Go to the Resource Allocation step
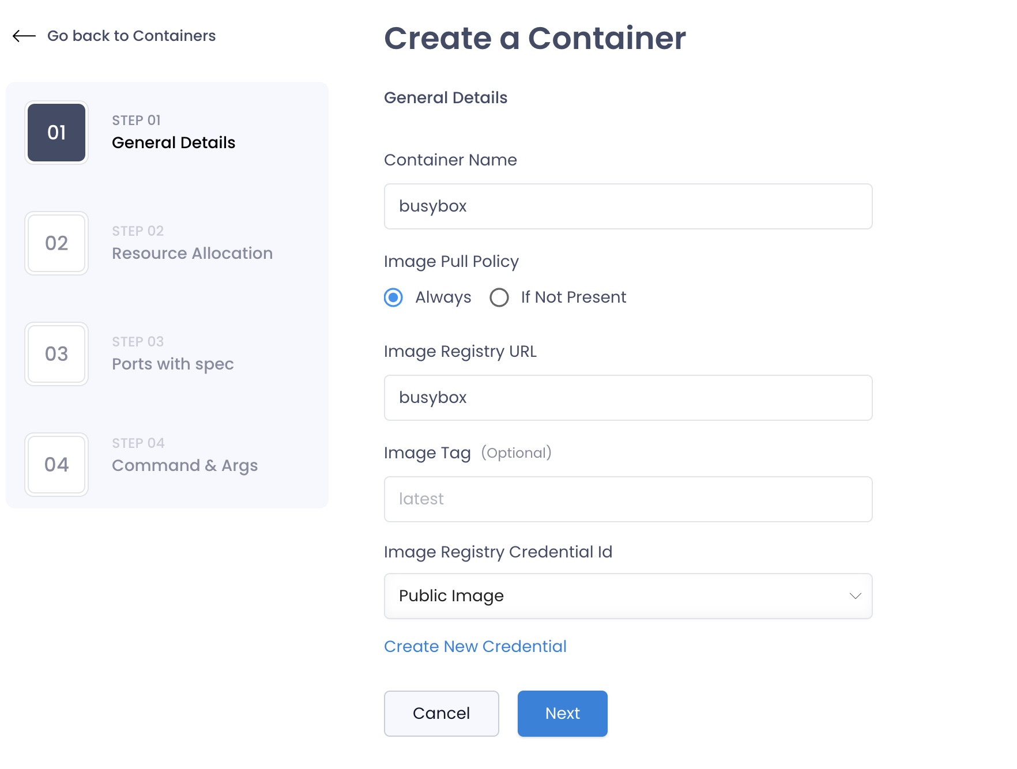1017x769 pixels. click(x=192, y=253)
